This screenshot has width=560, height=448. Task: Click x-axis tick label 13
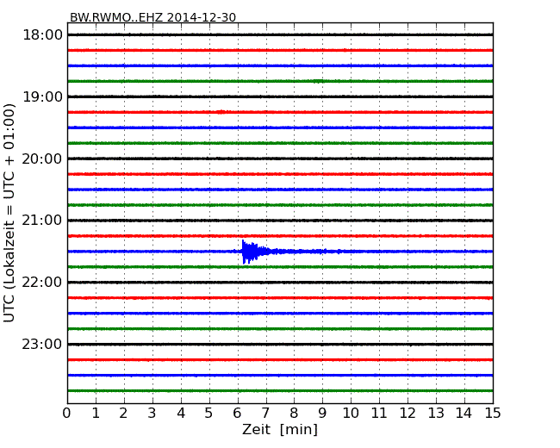pos(436,413)
